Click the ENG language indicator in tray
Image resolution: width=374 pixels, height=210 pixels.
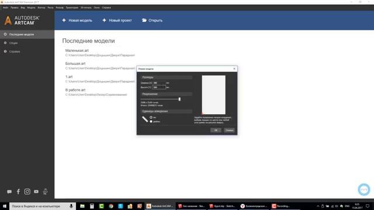point(347,206)
